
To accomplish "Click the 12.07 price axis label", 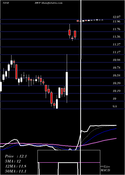I will point(117,17).
